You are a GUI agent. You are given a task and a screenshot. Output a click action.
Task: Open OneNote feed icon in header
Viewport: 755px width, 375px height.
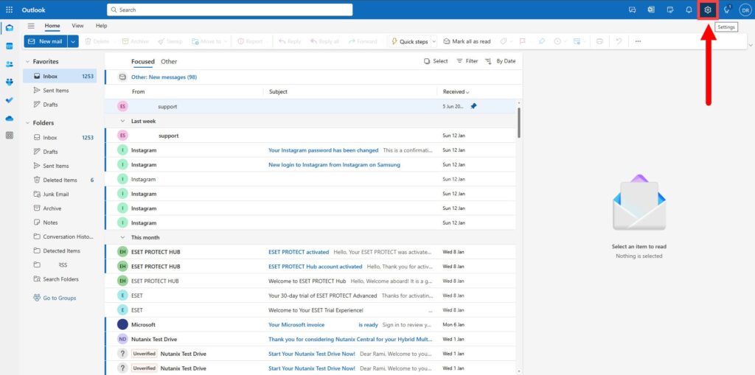click(651, 10)
